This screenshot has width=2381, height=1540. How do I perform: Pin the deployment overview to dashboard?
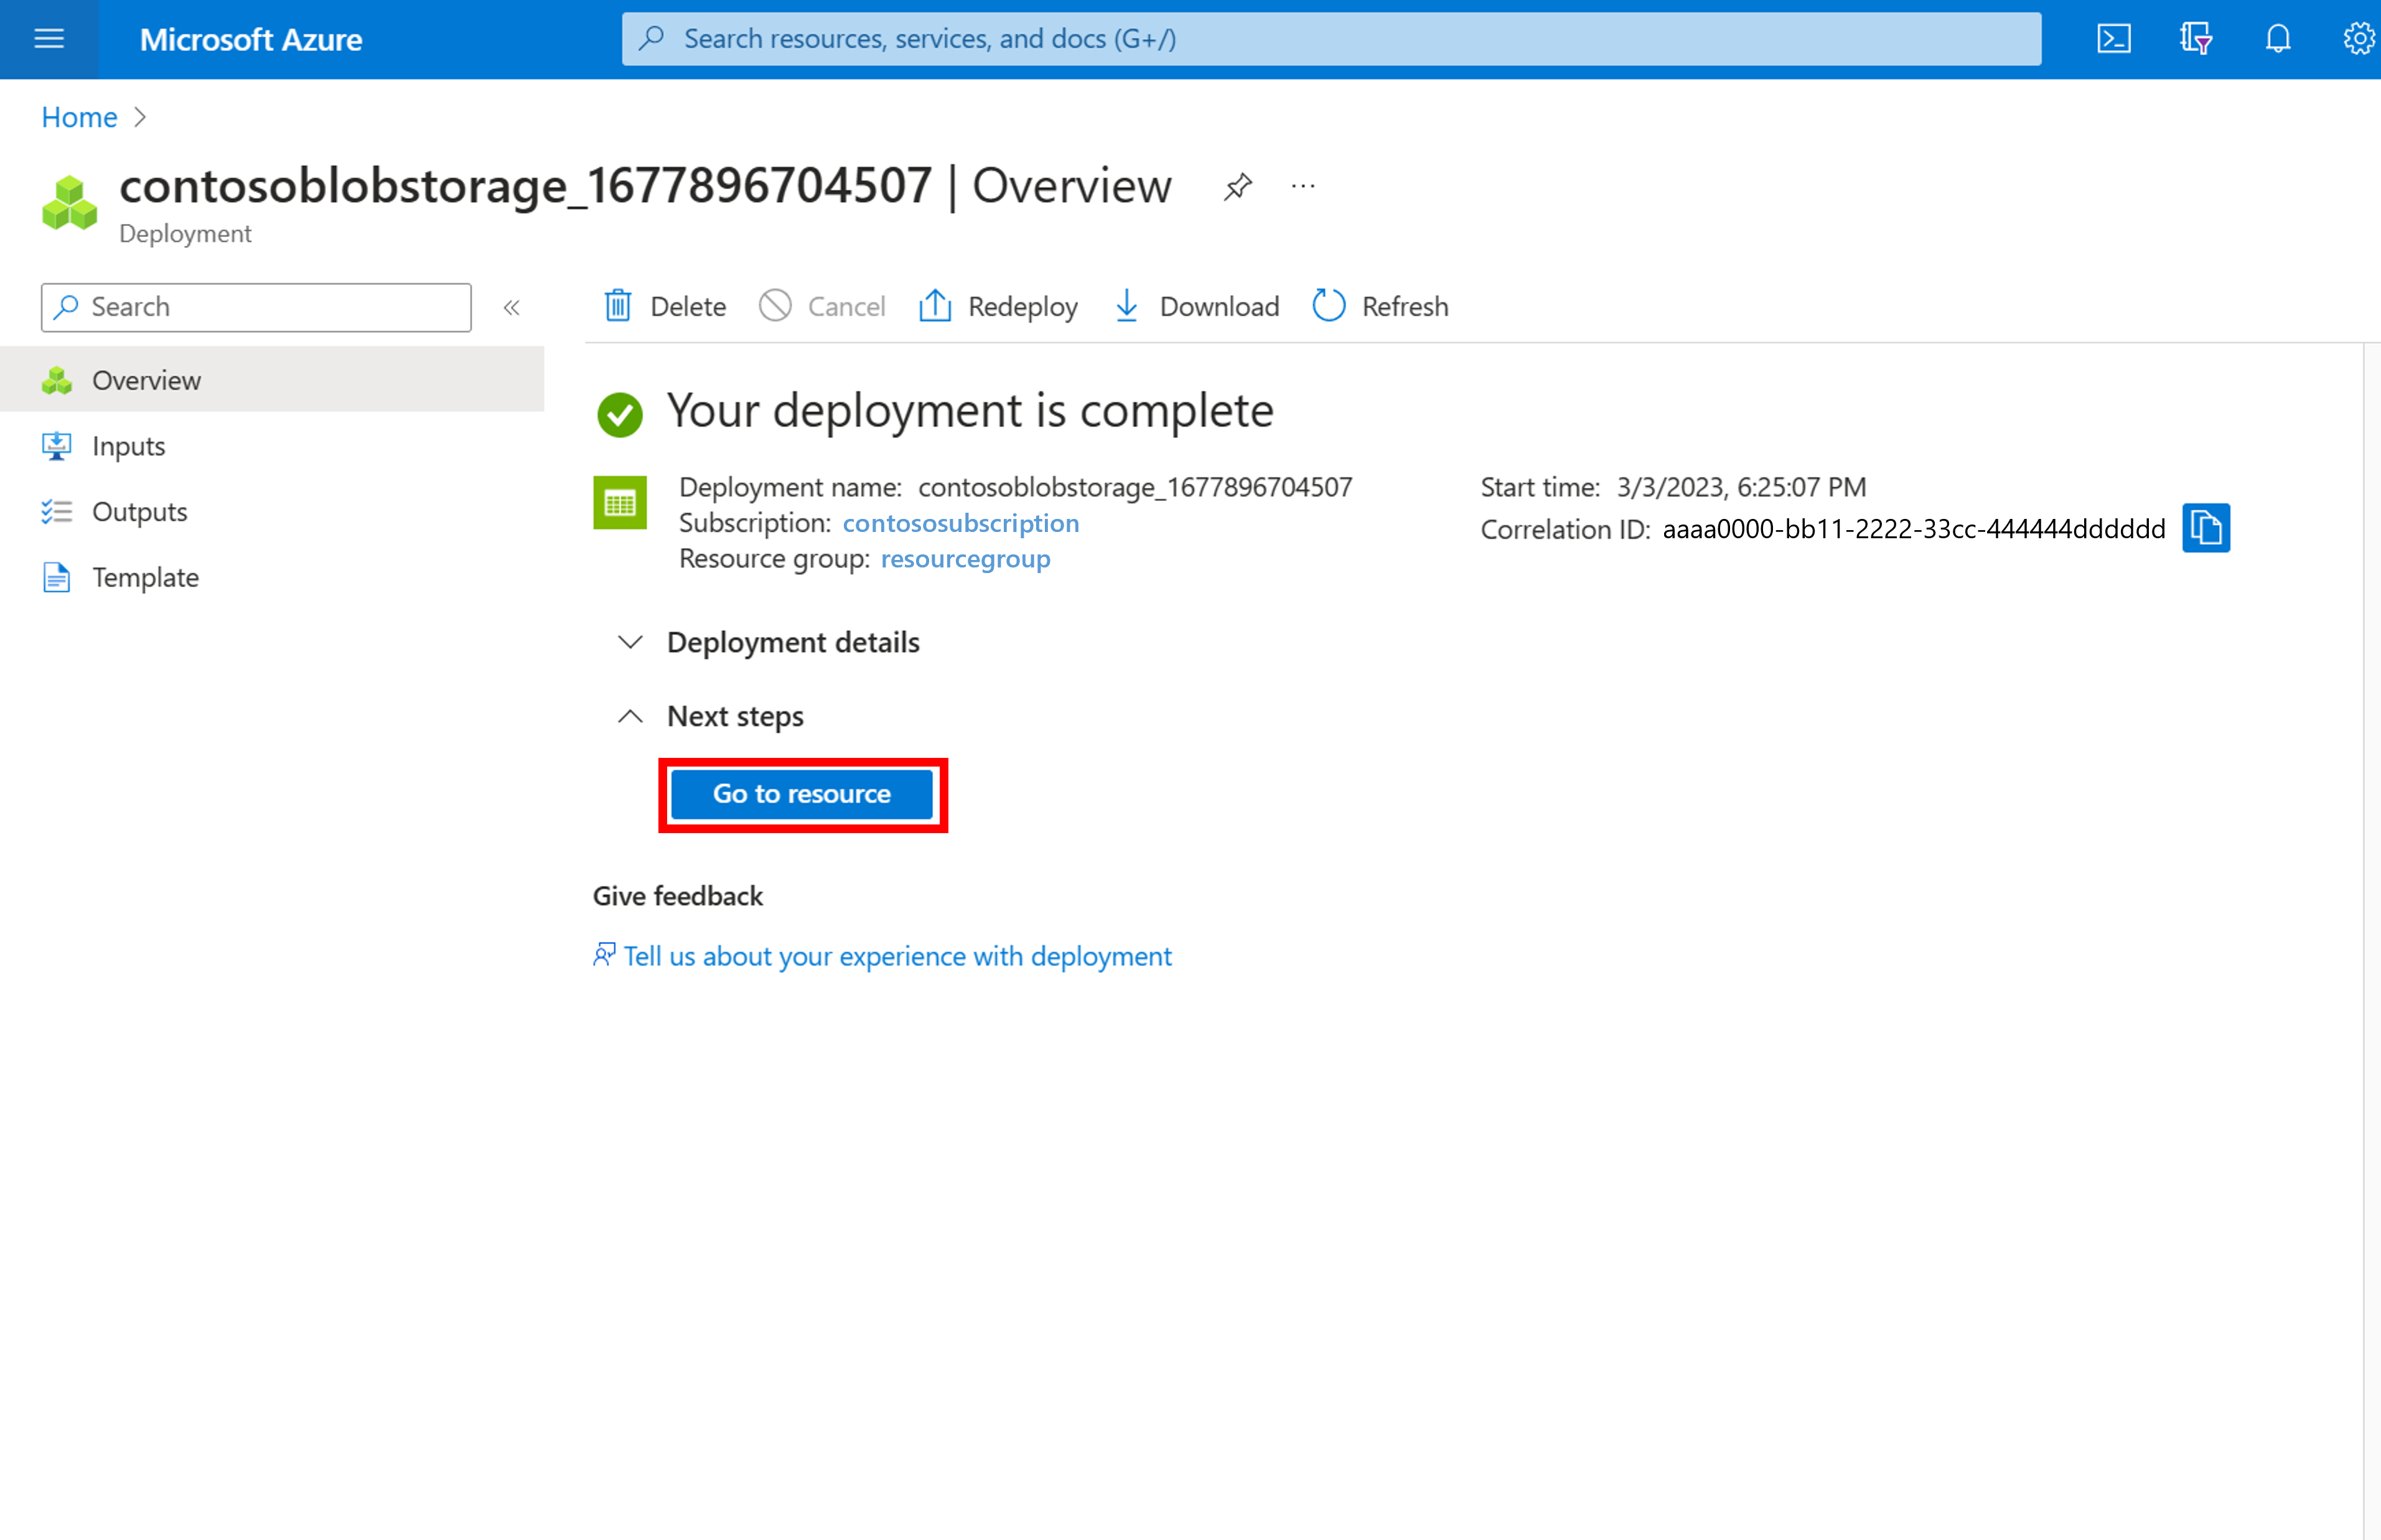click(1237, 186)
